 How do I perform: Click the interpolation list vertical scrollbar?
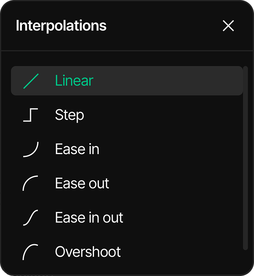(245, 158)
